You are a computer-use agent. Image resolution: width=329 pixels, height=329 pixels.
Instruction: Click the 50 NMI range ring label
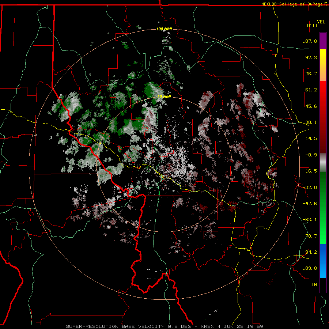pos(164,97)
